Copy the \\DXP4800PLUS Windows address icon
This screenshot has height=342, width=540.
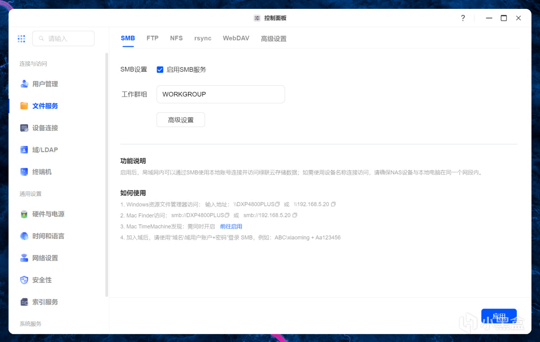[x=278, y=204]
